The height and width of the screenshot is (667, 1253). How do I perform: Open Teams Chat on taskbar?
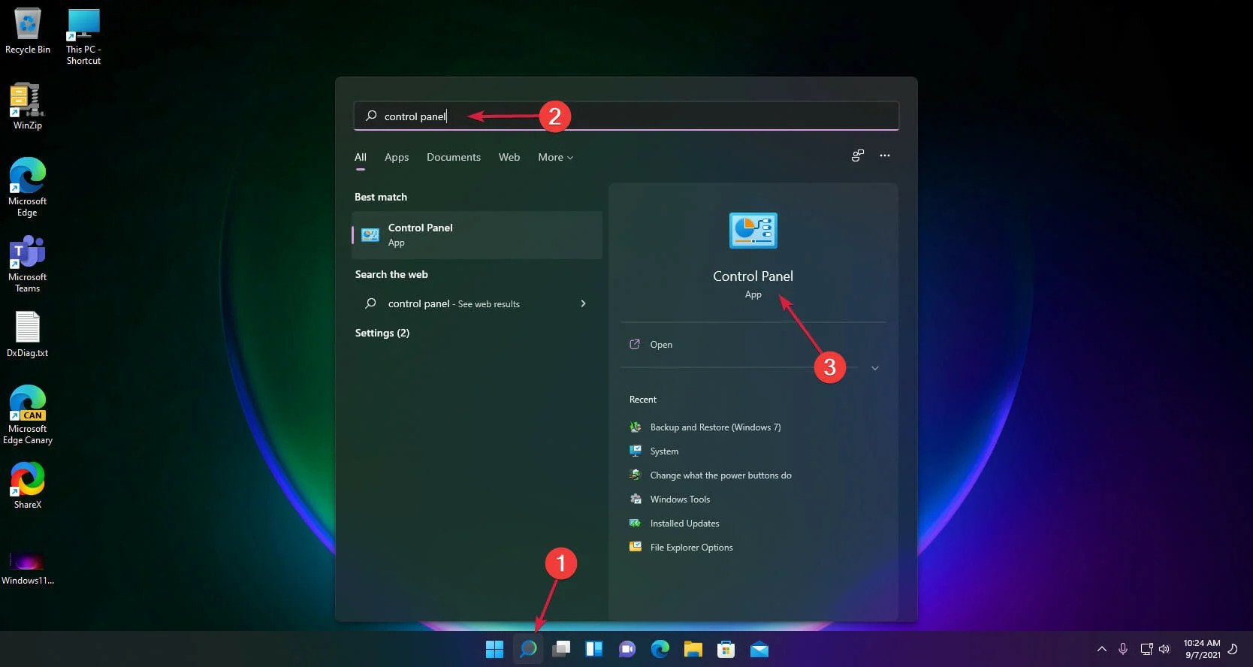[627, 649]
